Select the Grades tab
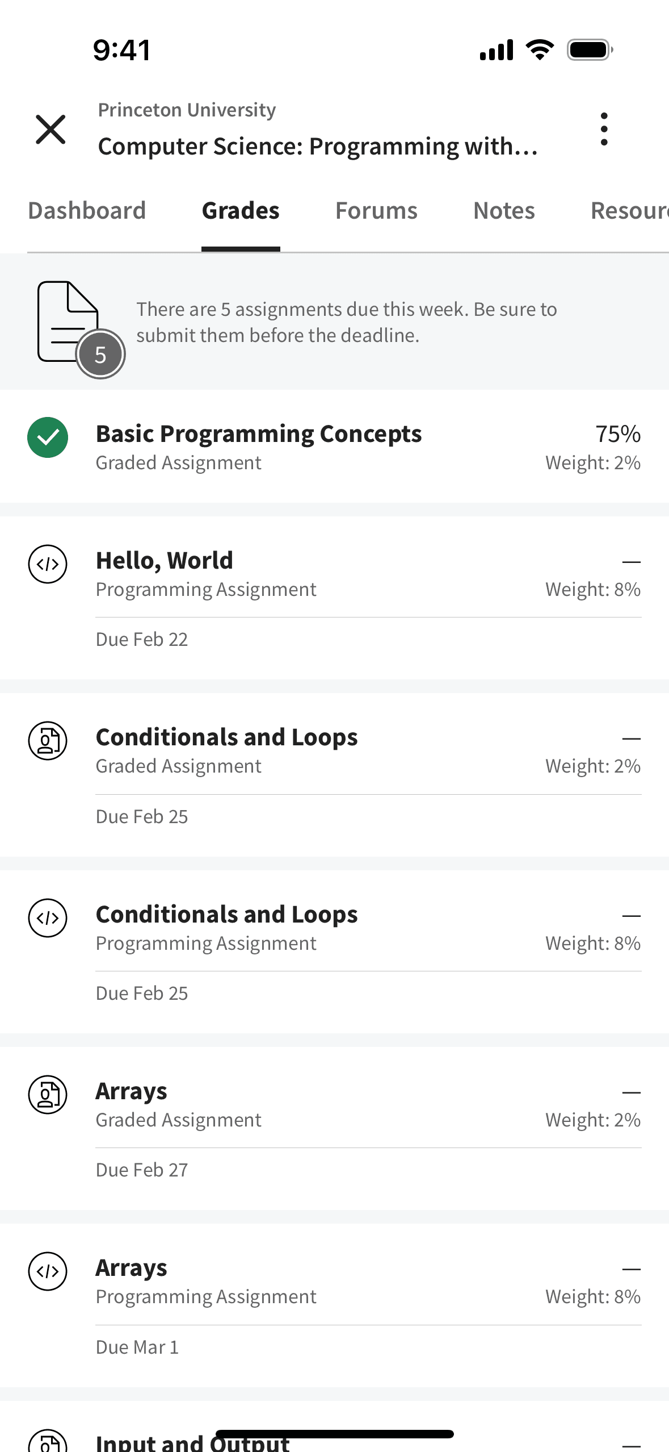Viewport: 669px width, 1452px height. click(241, 211)
